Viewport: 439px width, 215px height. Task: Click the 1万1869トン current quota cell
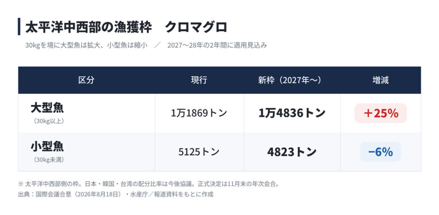[199, 113]
